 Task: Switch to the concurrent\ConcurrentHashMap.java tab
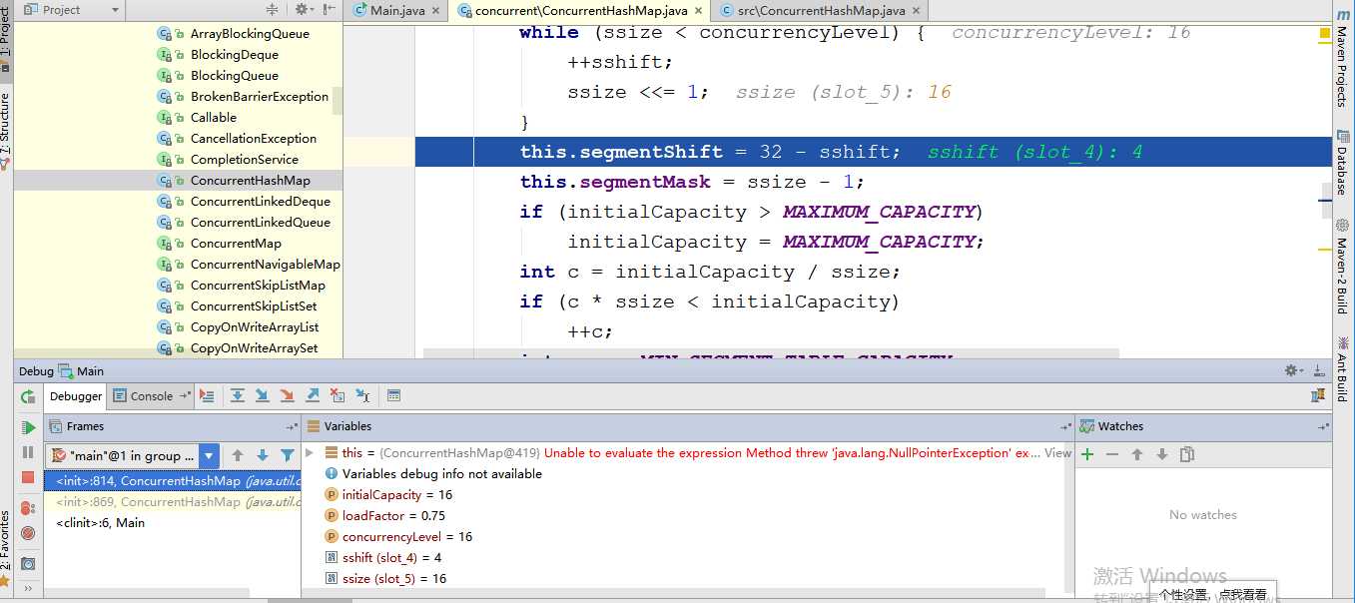(579, 10)
